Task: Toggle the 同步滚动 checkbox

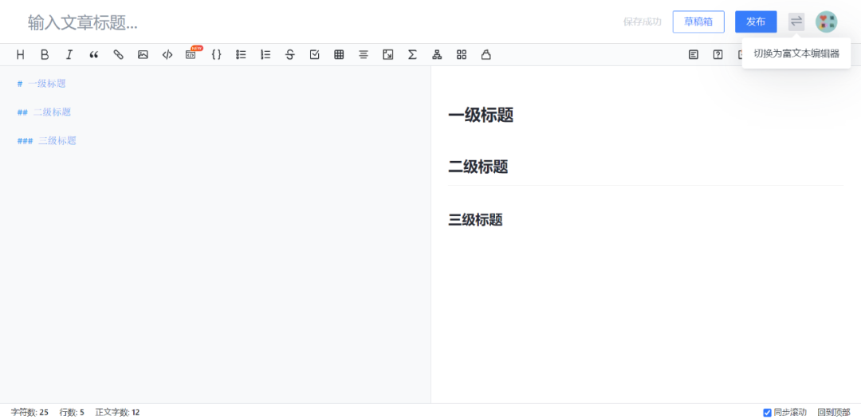Action: click(x=767, y=412)
